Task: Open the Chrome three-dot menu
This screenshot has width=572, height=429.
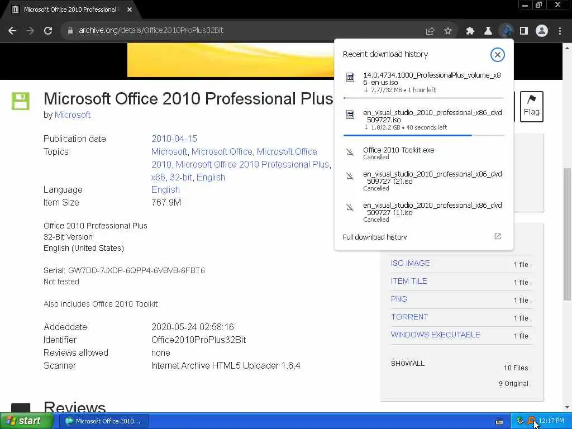Action: point(560,31)
